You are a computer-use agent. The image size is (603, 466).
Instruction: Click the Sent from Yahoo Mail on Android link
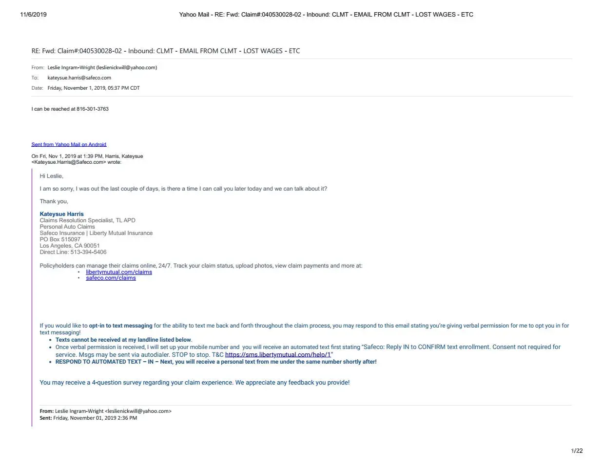pyautogui.click(x=69, y=144)
